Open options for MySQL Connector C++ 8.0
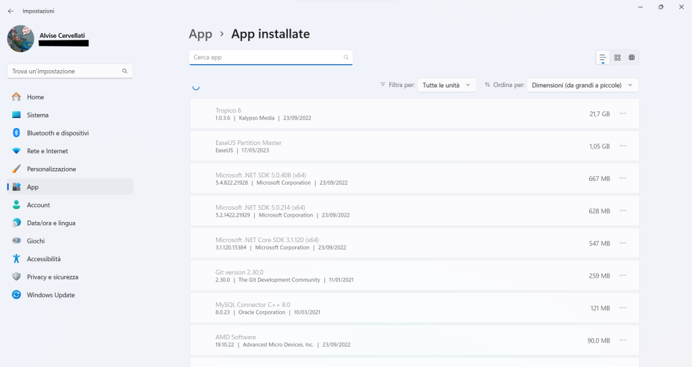Image resolution: width=692 pixels, height=367 pixels. coord(622,308)
